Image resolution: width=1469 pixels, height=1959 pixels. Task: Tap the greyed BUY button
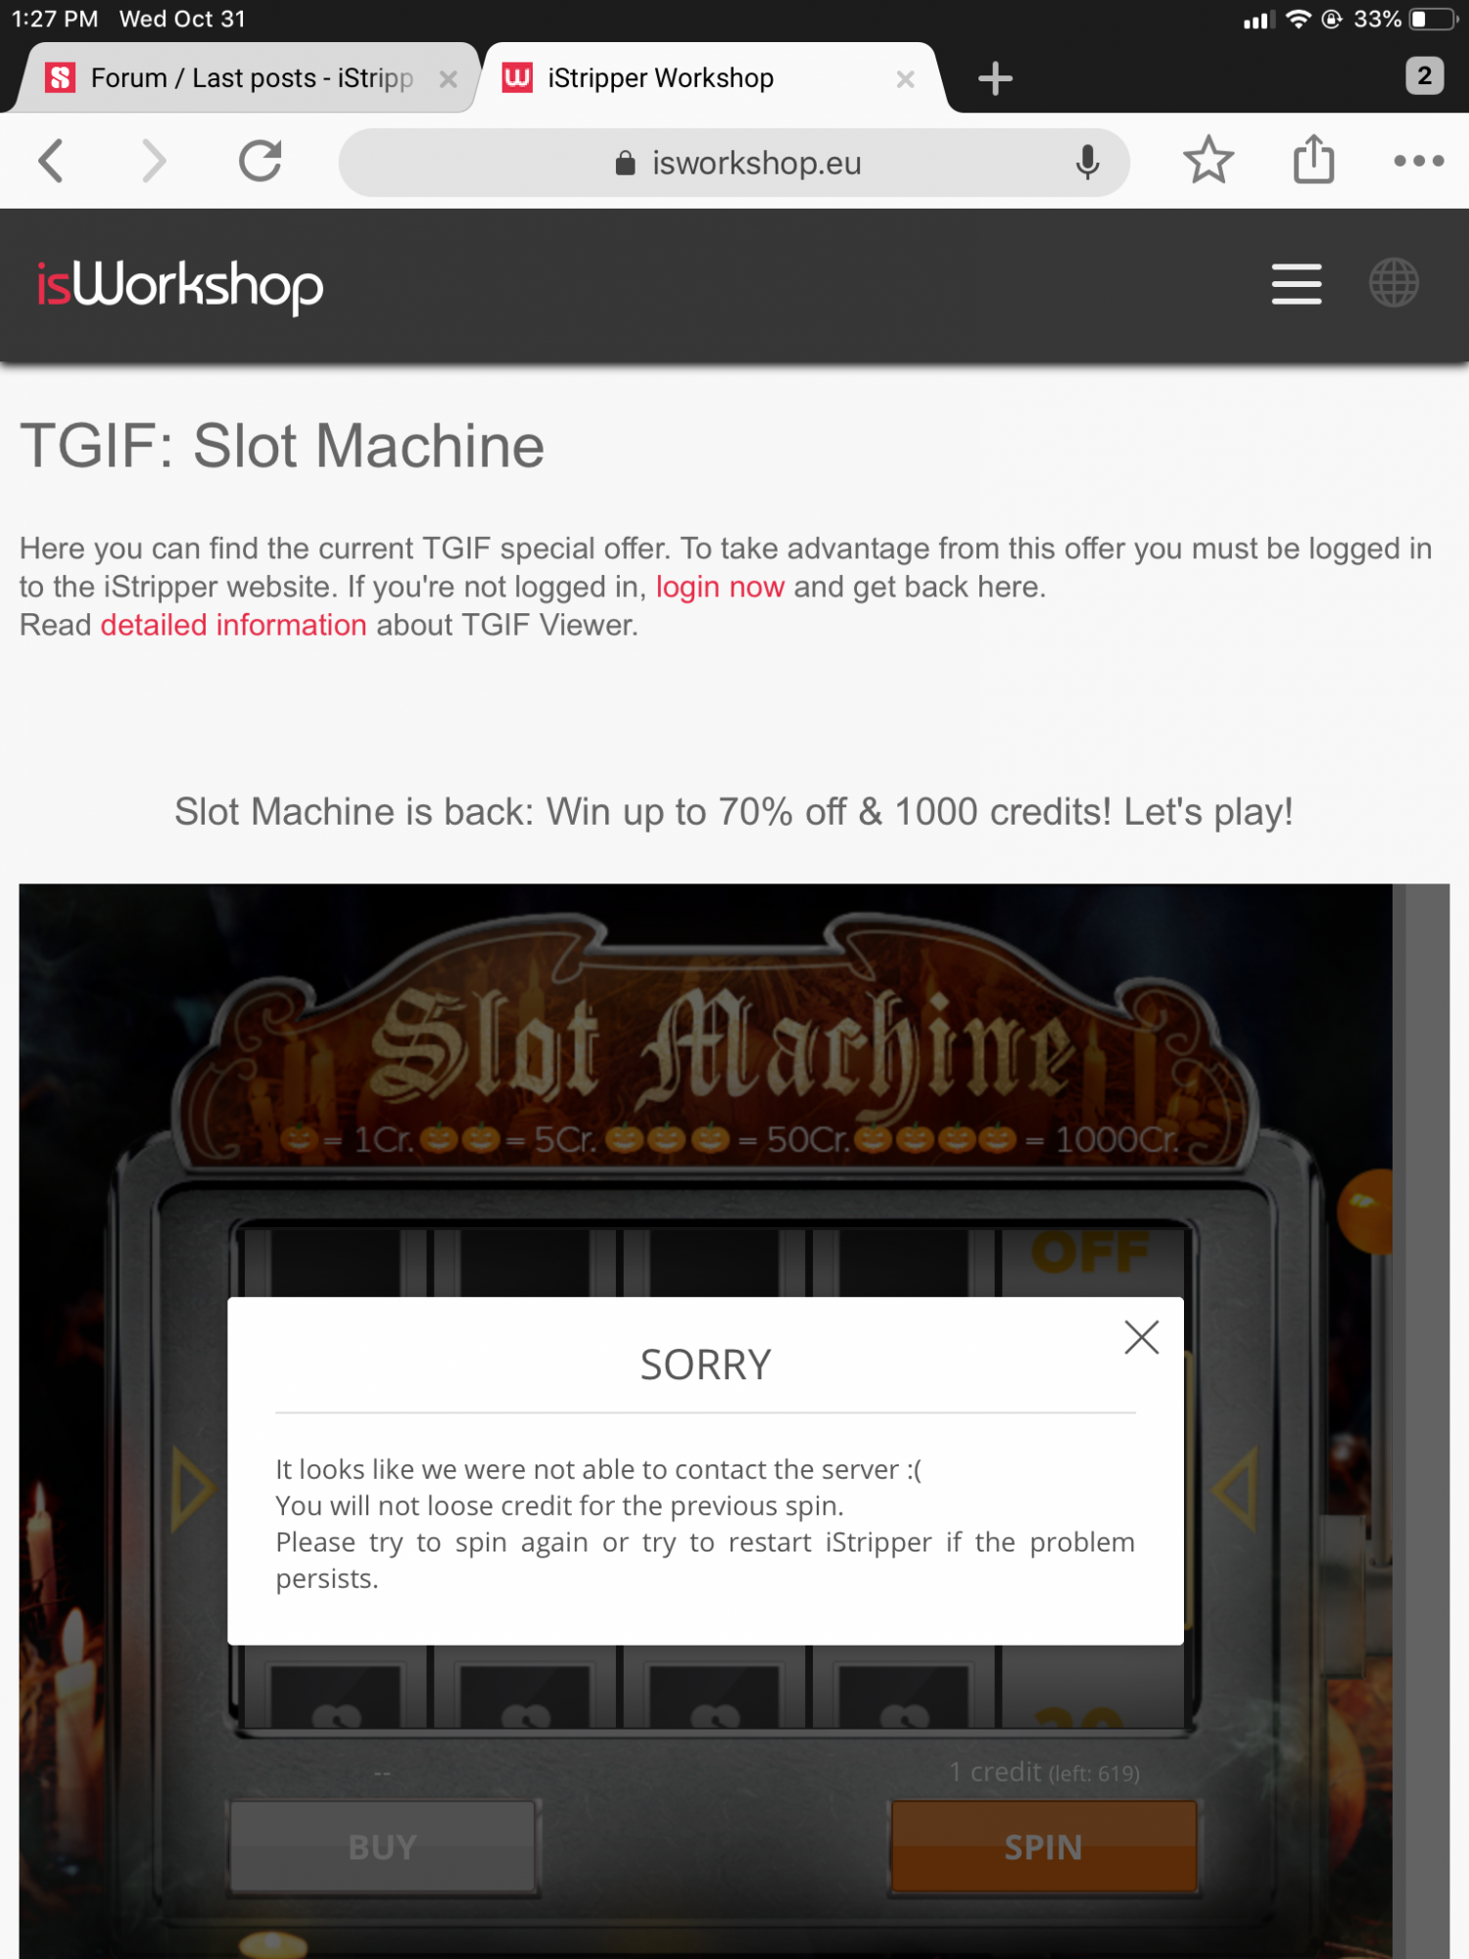click(x=383, y=1847)
